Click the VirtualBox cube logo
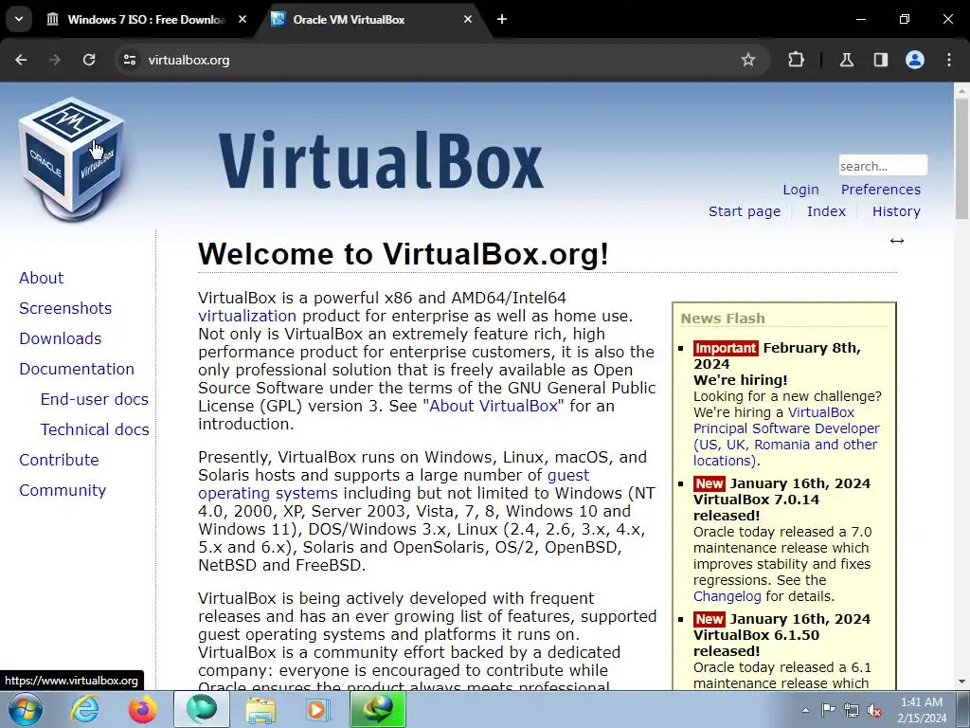The width and height of the screenshot is (970, 728). click(72, 158)
